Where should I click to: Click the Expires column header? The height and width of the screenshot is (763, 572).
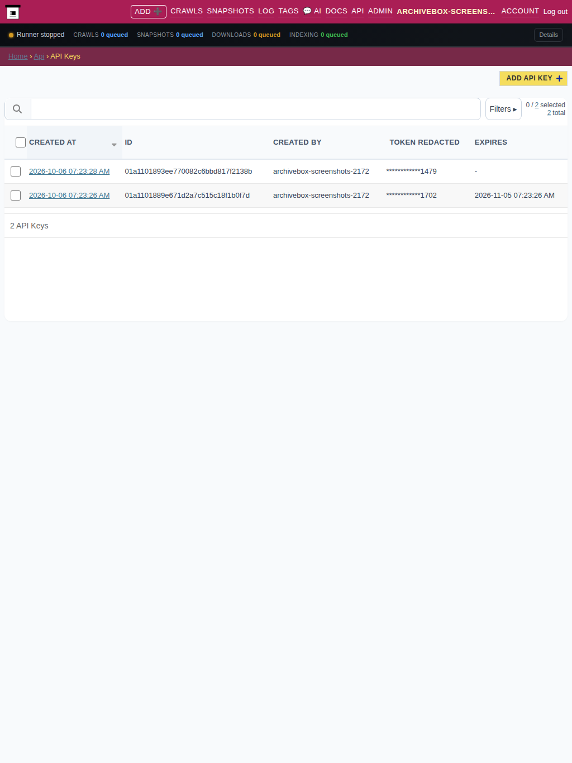tap(491, 142)
